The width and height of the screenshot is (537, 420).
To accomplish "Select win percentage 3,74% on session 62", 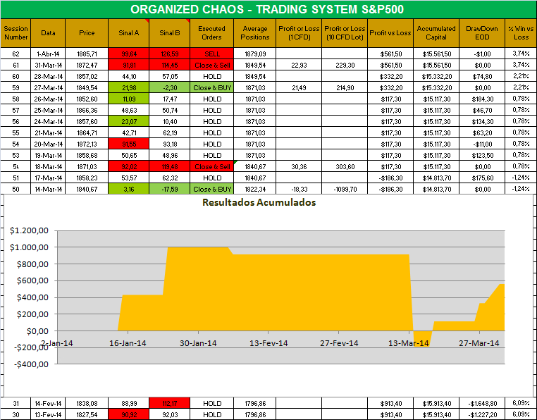I will coord(521,54).
